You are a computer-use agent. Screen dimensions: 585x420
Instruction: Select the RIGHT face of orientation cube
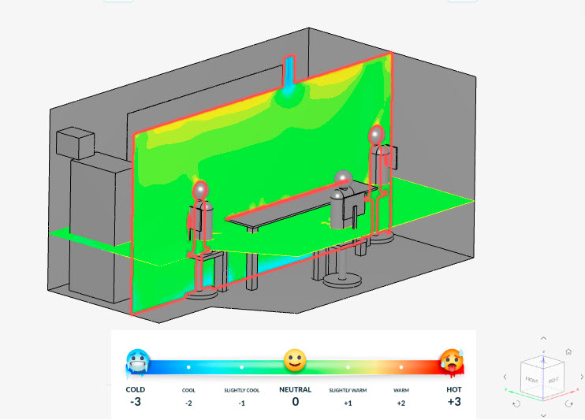(x=554, y=379)
